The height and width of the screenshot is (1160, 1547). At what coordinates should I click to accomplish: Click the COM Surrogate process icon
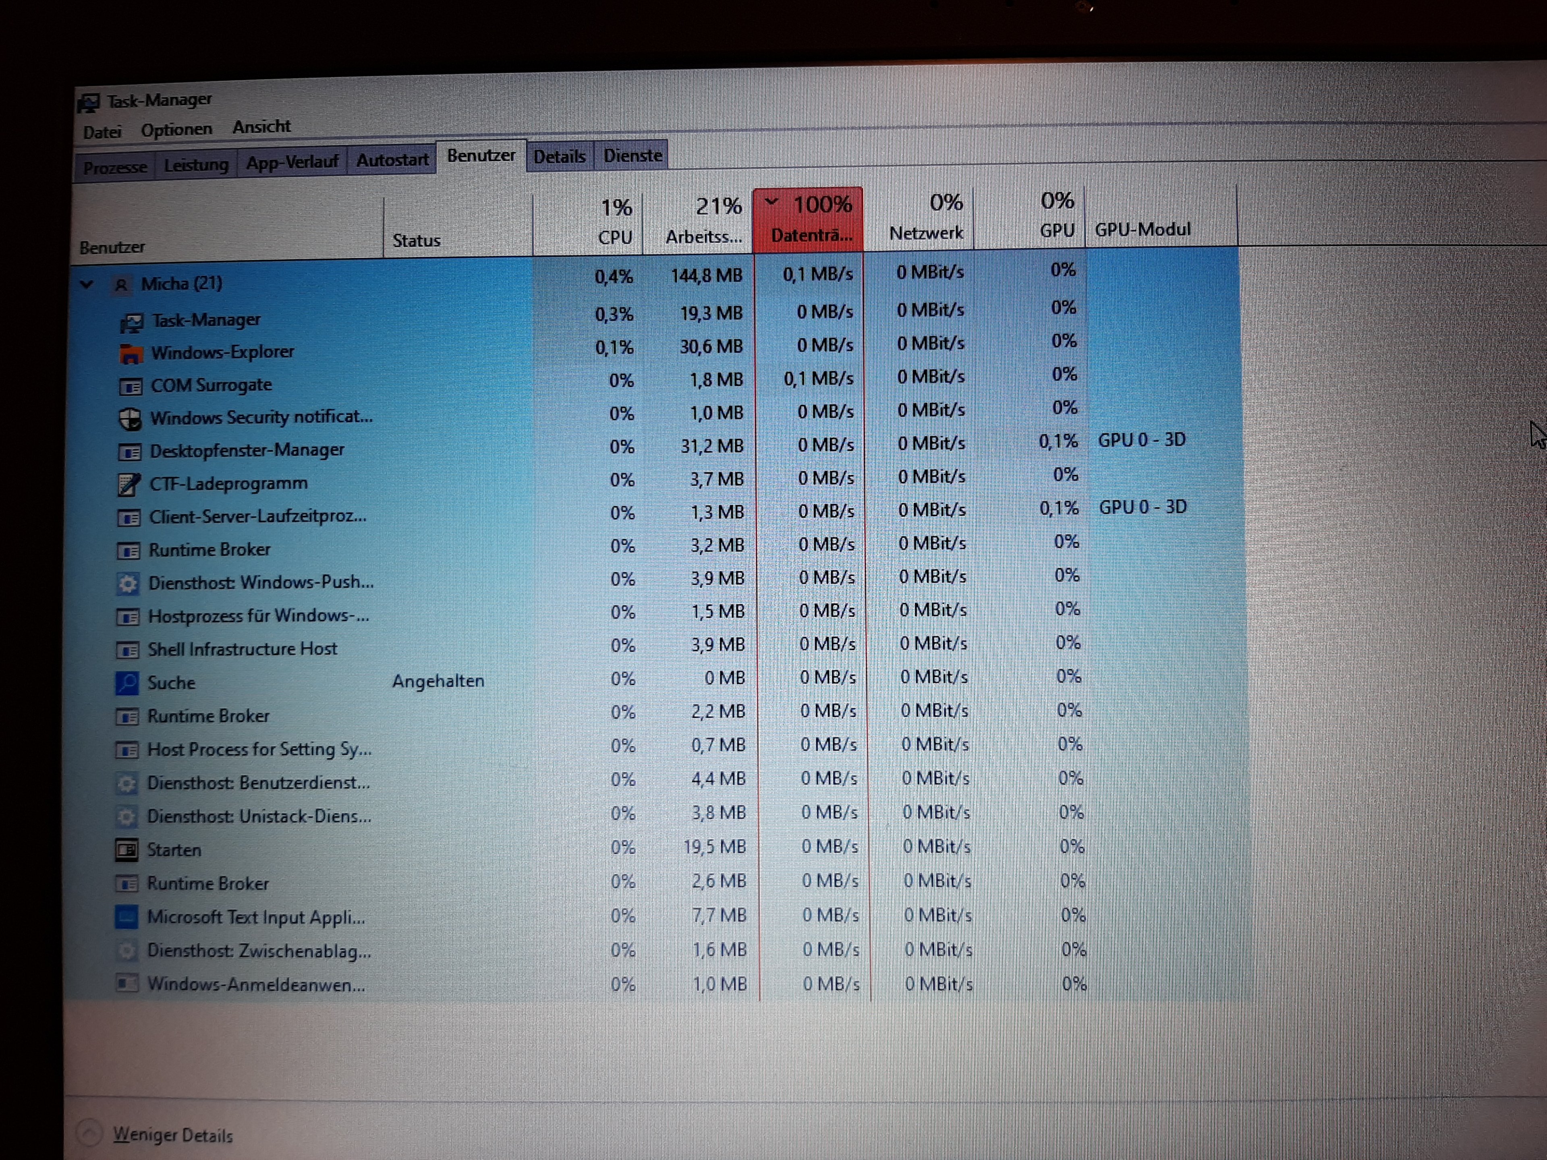[x=130, y=387]
